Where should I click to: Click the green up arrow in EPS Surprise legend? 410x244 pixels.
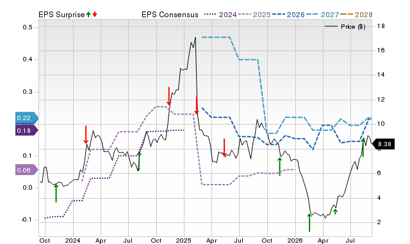tap(88, 14)
